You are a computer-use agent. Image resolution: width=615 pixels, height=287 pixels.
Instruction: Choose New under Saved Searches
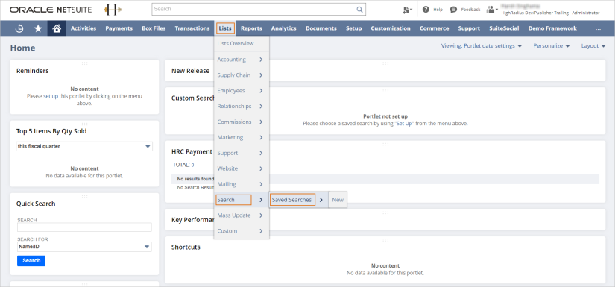coord(338,200)
